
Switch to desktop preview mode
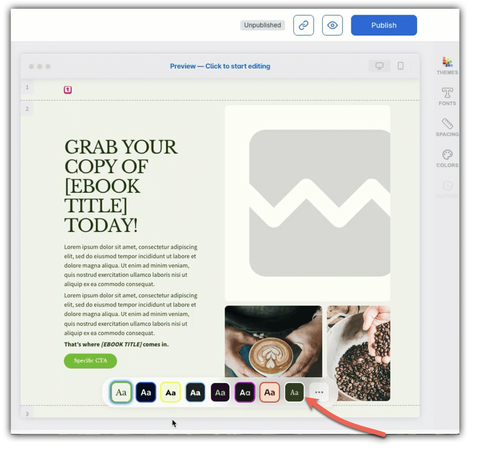pyautogui.click(x=379, y=66)
